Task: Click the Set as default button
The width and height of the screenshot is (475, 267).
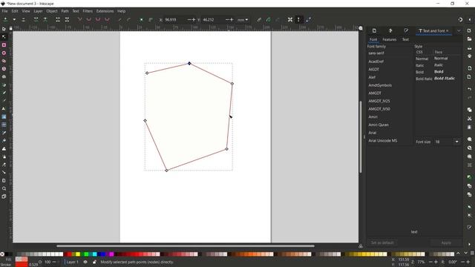Action: tap(382, 243)
